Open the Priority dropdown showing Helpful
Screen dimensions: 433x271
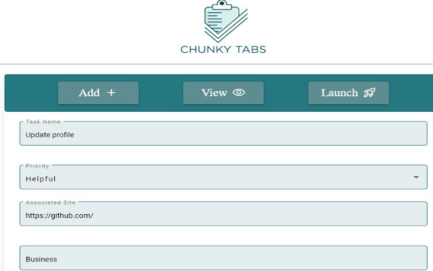223,177
